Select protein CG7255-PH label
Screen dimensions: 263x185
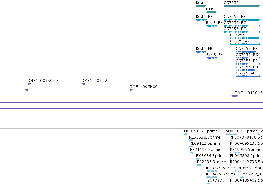pyautogui.click(x=247, y=67)
